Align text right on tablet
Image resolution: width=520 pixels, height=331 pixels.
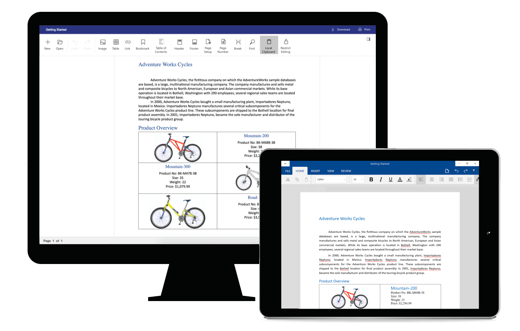point(441,180)
